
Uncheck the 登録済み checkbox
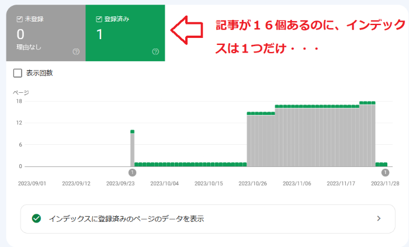pyautogui.click(x=99, y=19)
